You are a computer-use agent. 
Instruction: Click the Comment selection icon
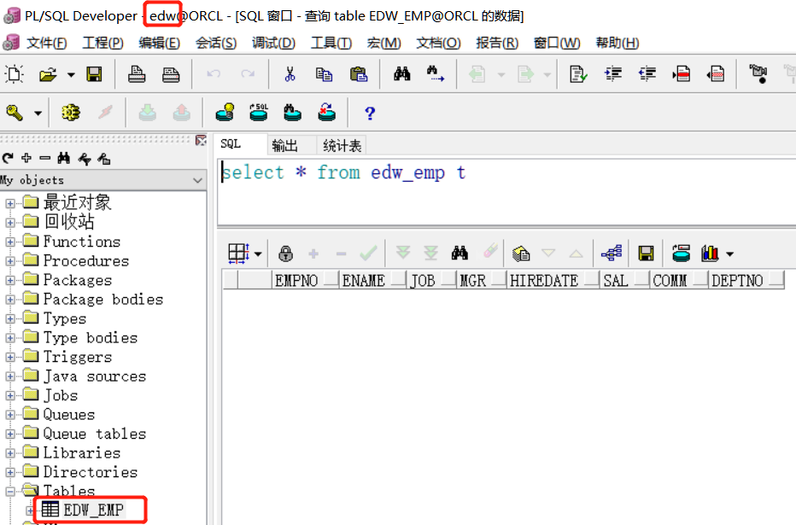682,74
